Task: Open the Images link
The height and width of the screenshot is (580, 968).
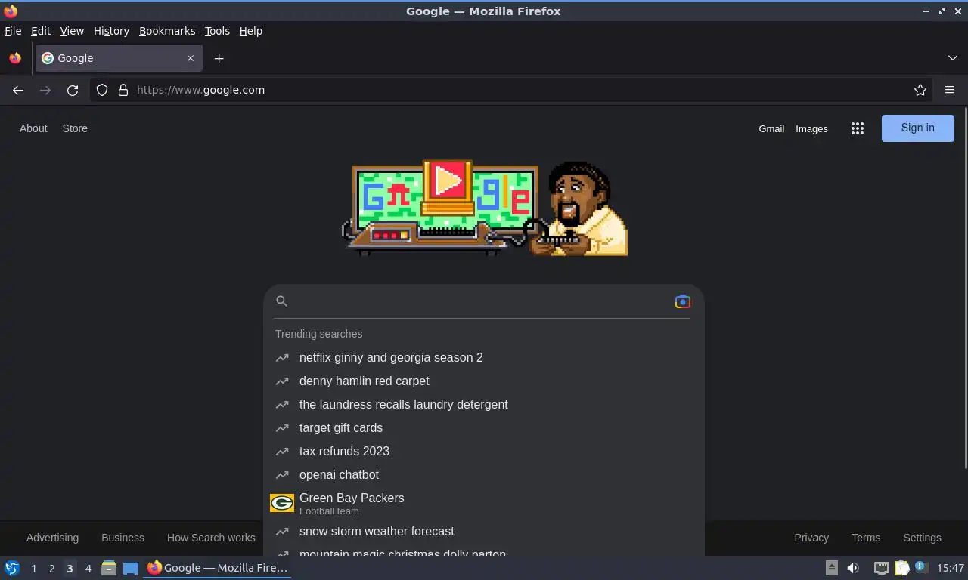Action: (x=811, y=129)
